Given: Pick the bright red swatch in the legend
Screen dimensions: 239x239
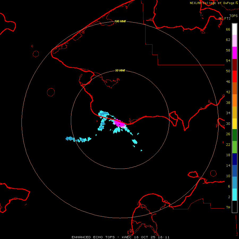Looking at the screenshot, I should click(x=234, y=76).
